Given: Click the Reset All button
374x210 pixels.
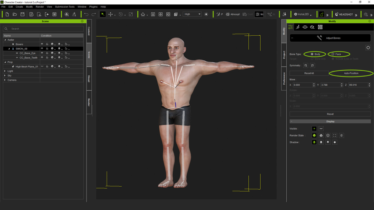Looking at the screenshot, I should (x=309, y=73).
